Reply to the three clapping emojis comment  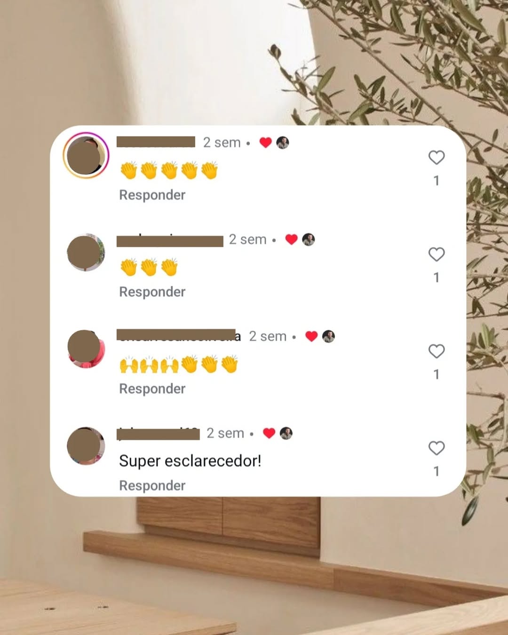(x=152, y=292)
